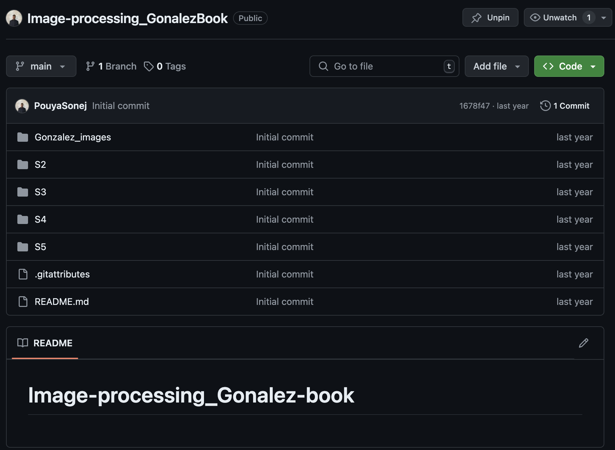Click the folder icon for S4
This screenshot has height=450, width=615.
(x=23, y=219)
